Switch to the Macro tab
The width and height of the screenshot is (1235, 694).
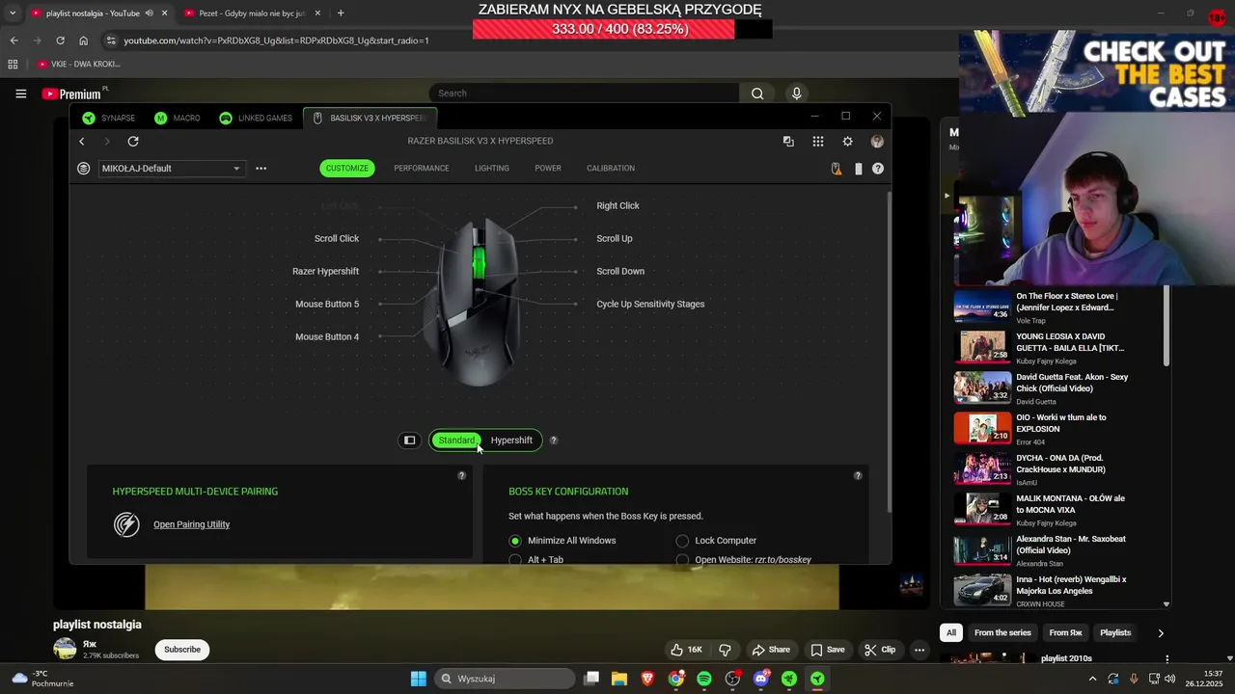pos(178,118)
